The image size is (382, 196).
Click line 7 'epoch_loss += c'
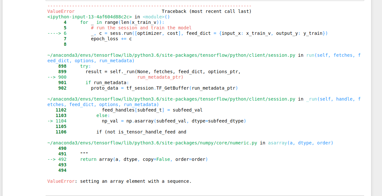111,39
